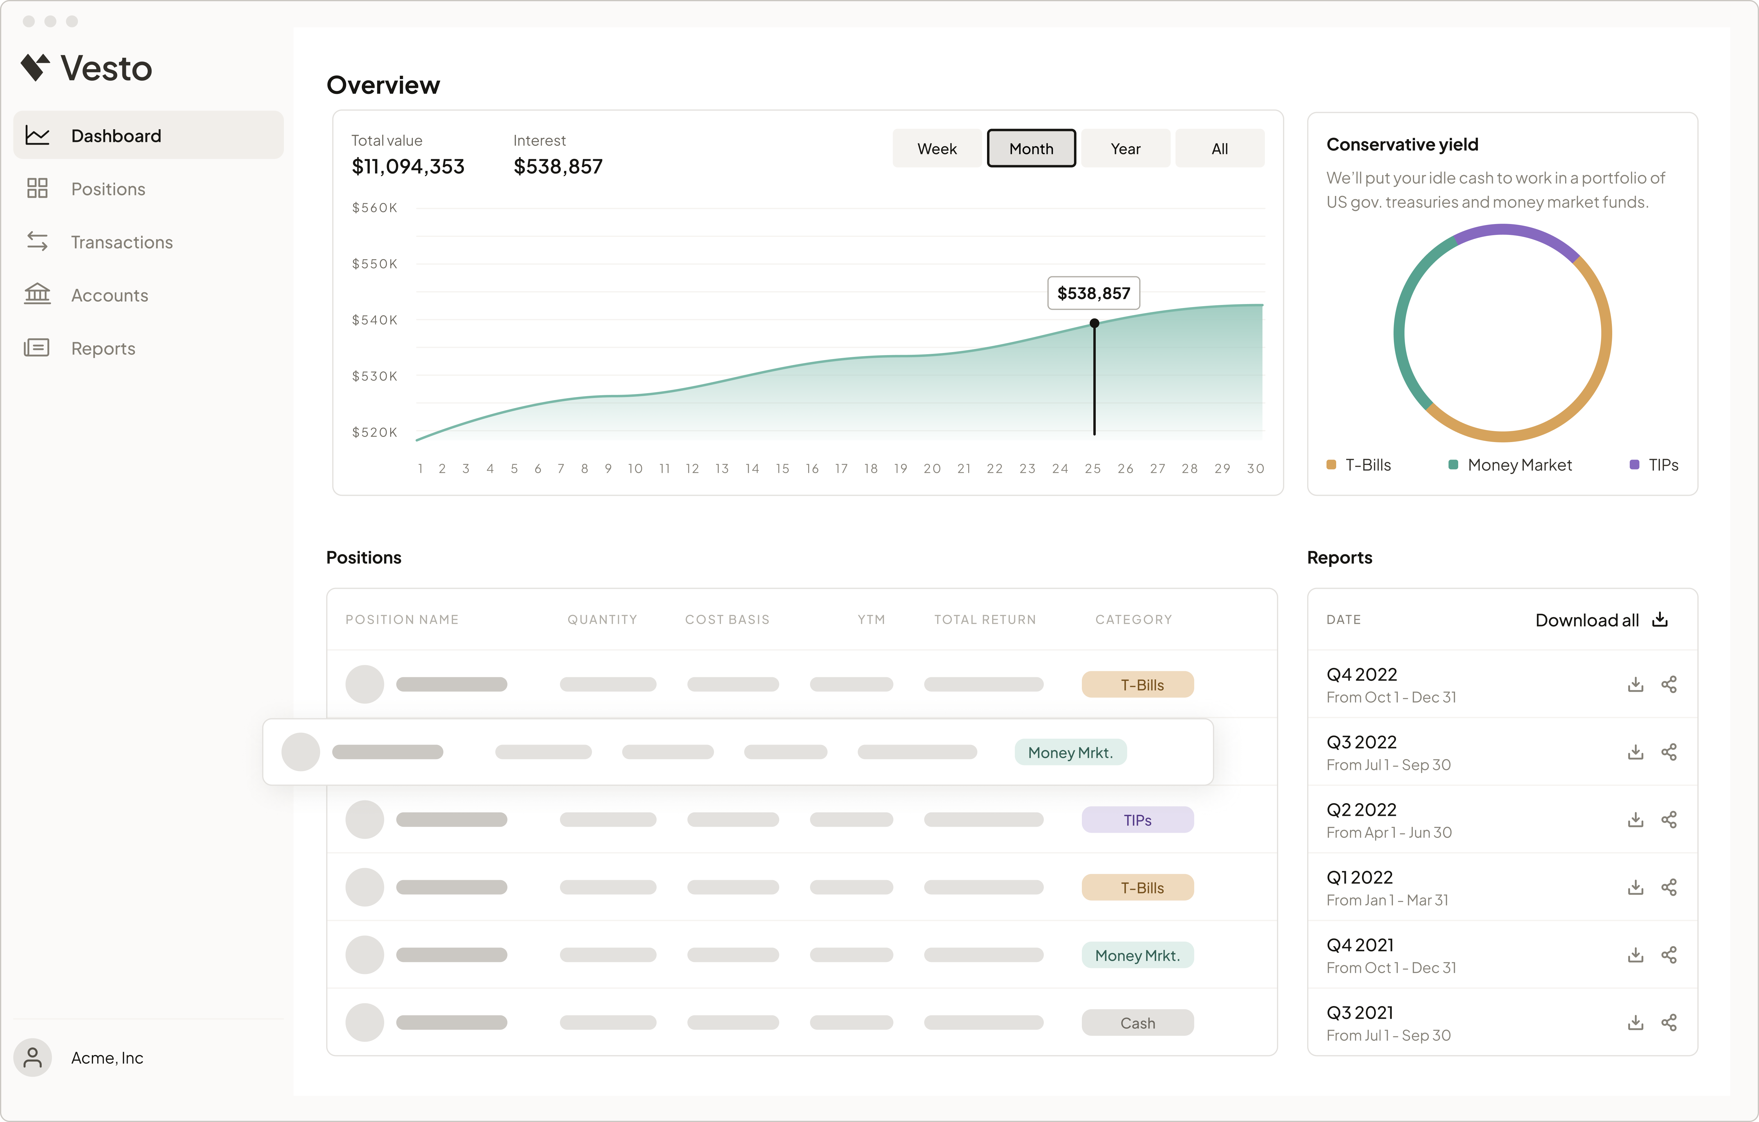Click the Accounts bank building icon
Image resolution: width=1759 pixels, height=1122 pixels.
point(37,294)
